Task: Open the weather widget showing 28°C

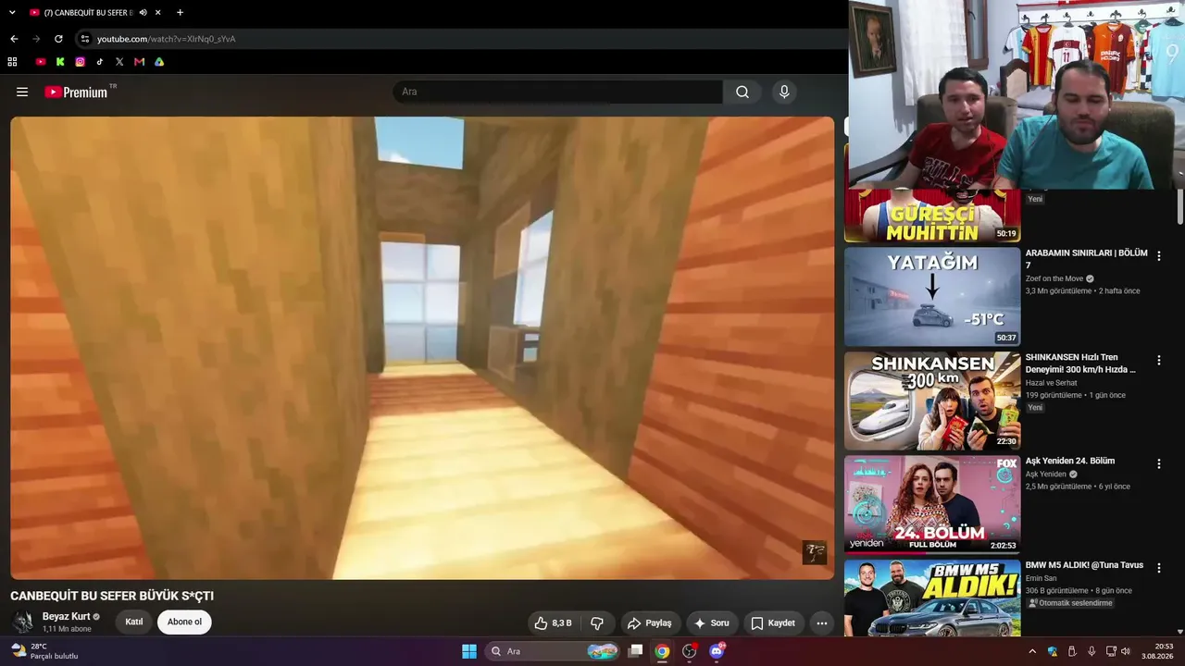Action: click(x=44, y=651)
